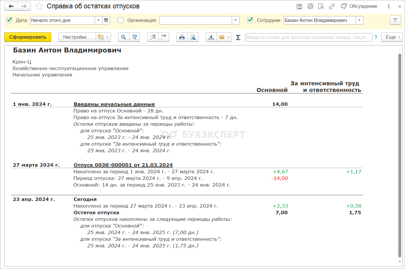Expand the Организация dropdown list
Screen dimensions: 405x269
[235, 20]
